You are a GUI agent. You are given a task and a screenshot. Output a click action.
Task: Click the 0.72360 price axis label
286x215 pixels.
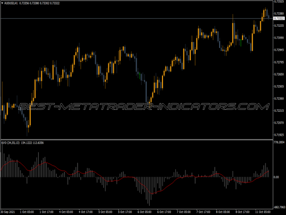(278, 99)
